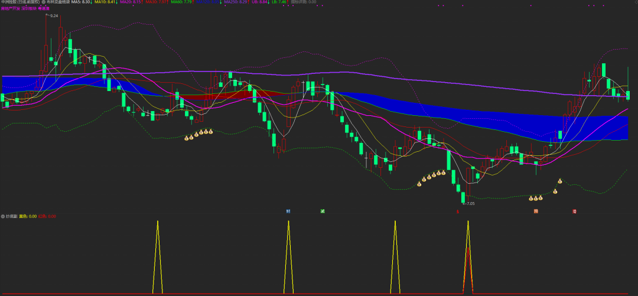Click the orange '预' event marker
Screen dimensions: 638x296
coord(536,211)
